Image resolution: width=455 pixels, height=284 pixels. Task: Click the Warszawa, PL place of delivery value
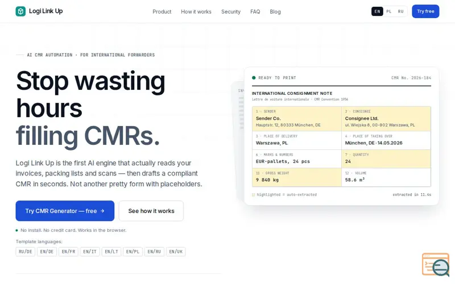click(x=272, y=143)
